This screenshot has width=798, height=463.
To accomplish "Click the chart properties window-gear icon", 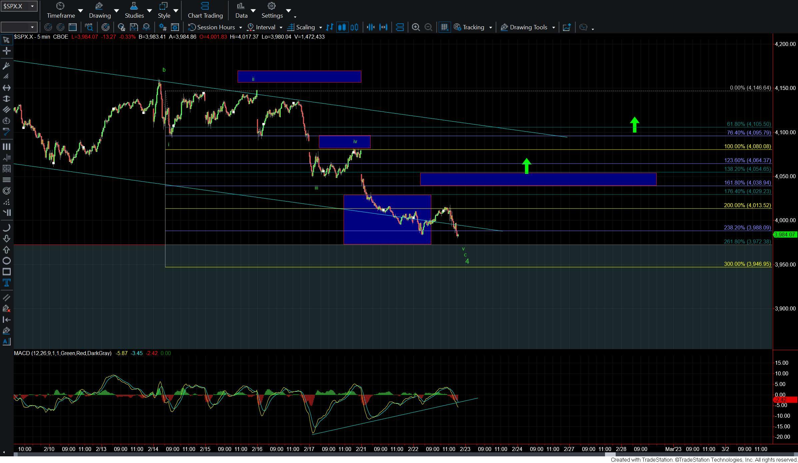I will (x=175, y=27).
